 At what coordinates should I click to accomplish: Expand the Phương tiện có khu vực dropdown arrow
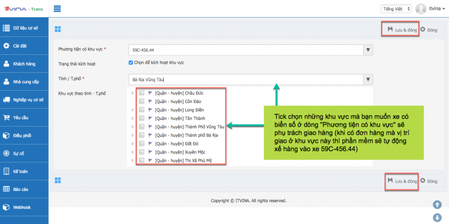pyautogui.click(x=368, y=50)
